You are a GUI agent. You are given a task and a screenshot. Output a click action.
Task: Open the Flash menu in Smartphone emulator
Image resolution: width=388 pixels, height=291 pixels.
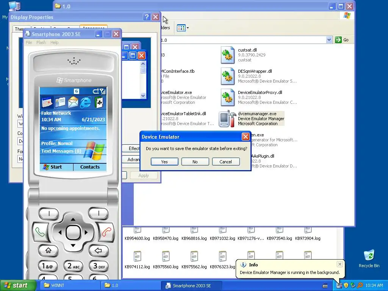[x=41, y=42]
